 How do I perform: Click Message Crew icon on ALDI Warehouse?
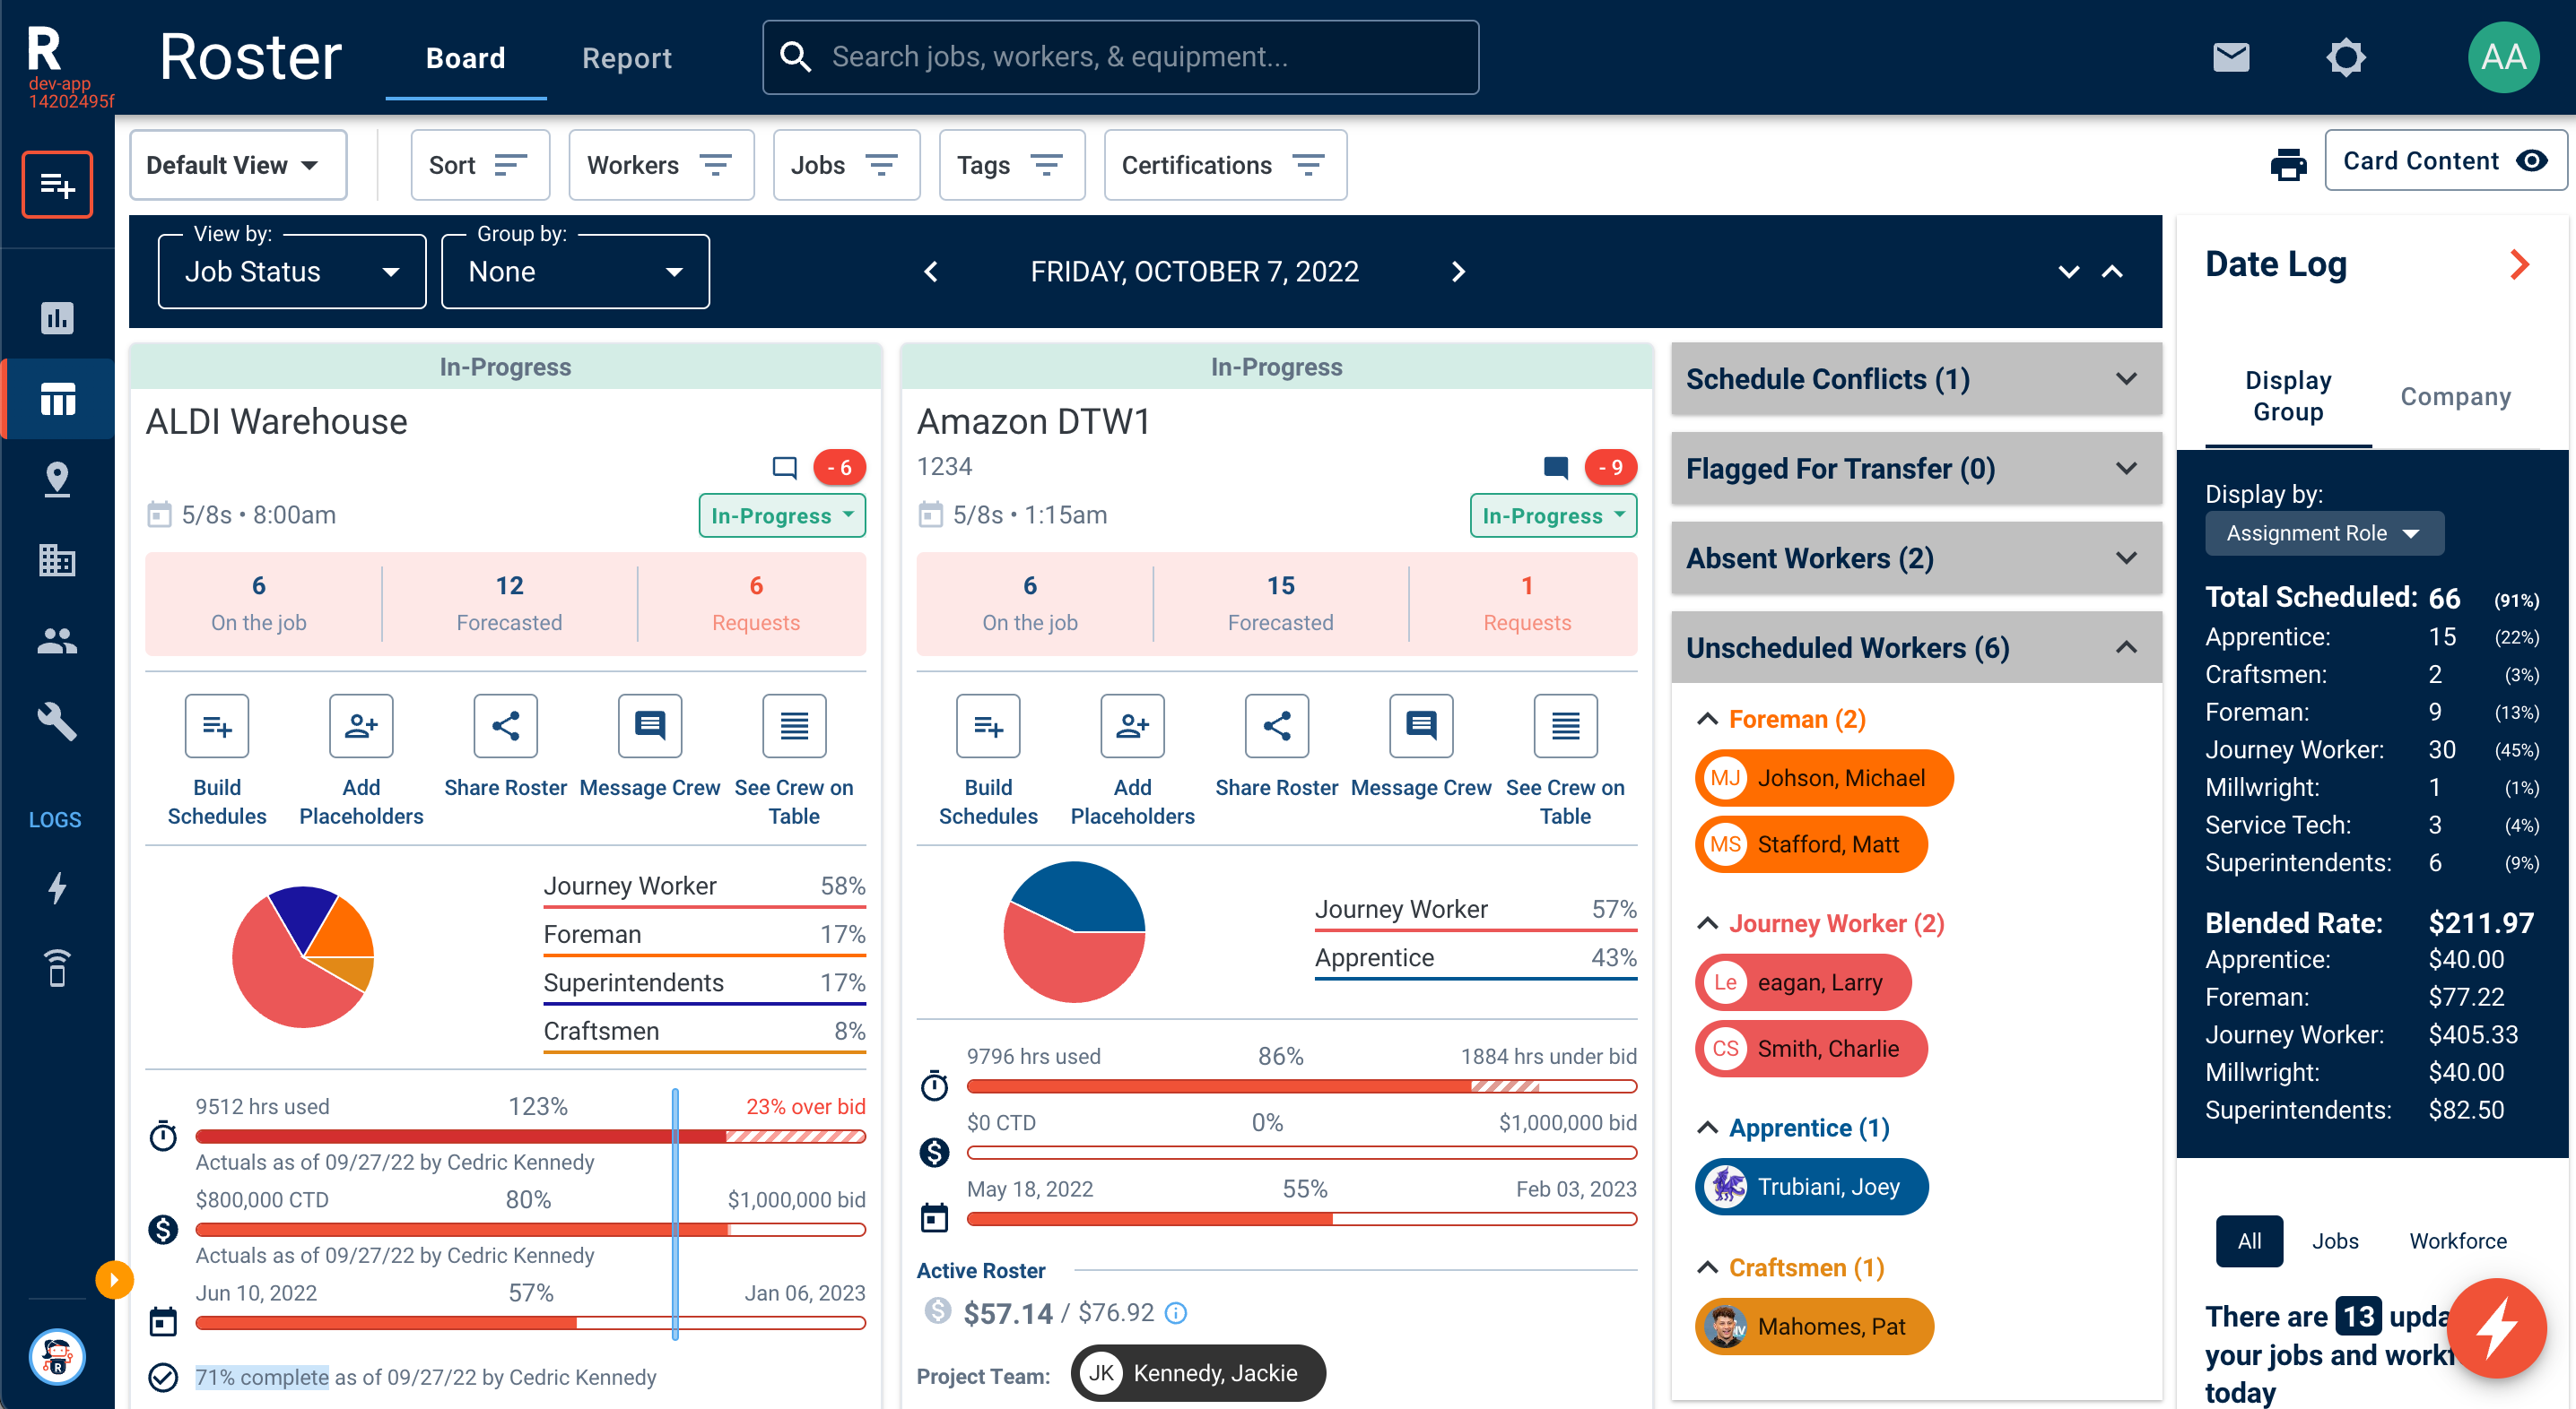click(650, 727)
